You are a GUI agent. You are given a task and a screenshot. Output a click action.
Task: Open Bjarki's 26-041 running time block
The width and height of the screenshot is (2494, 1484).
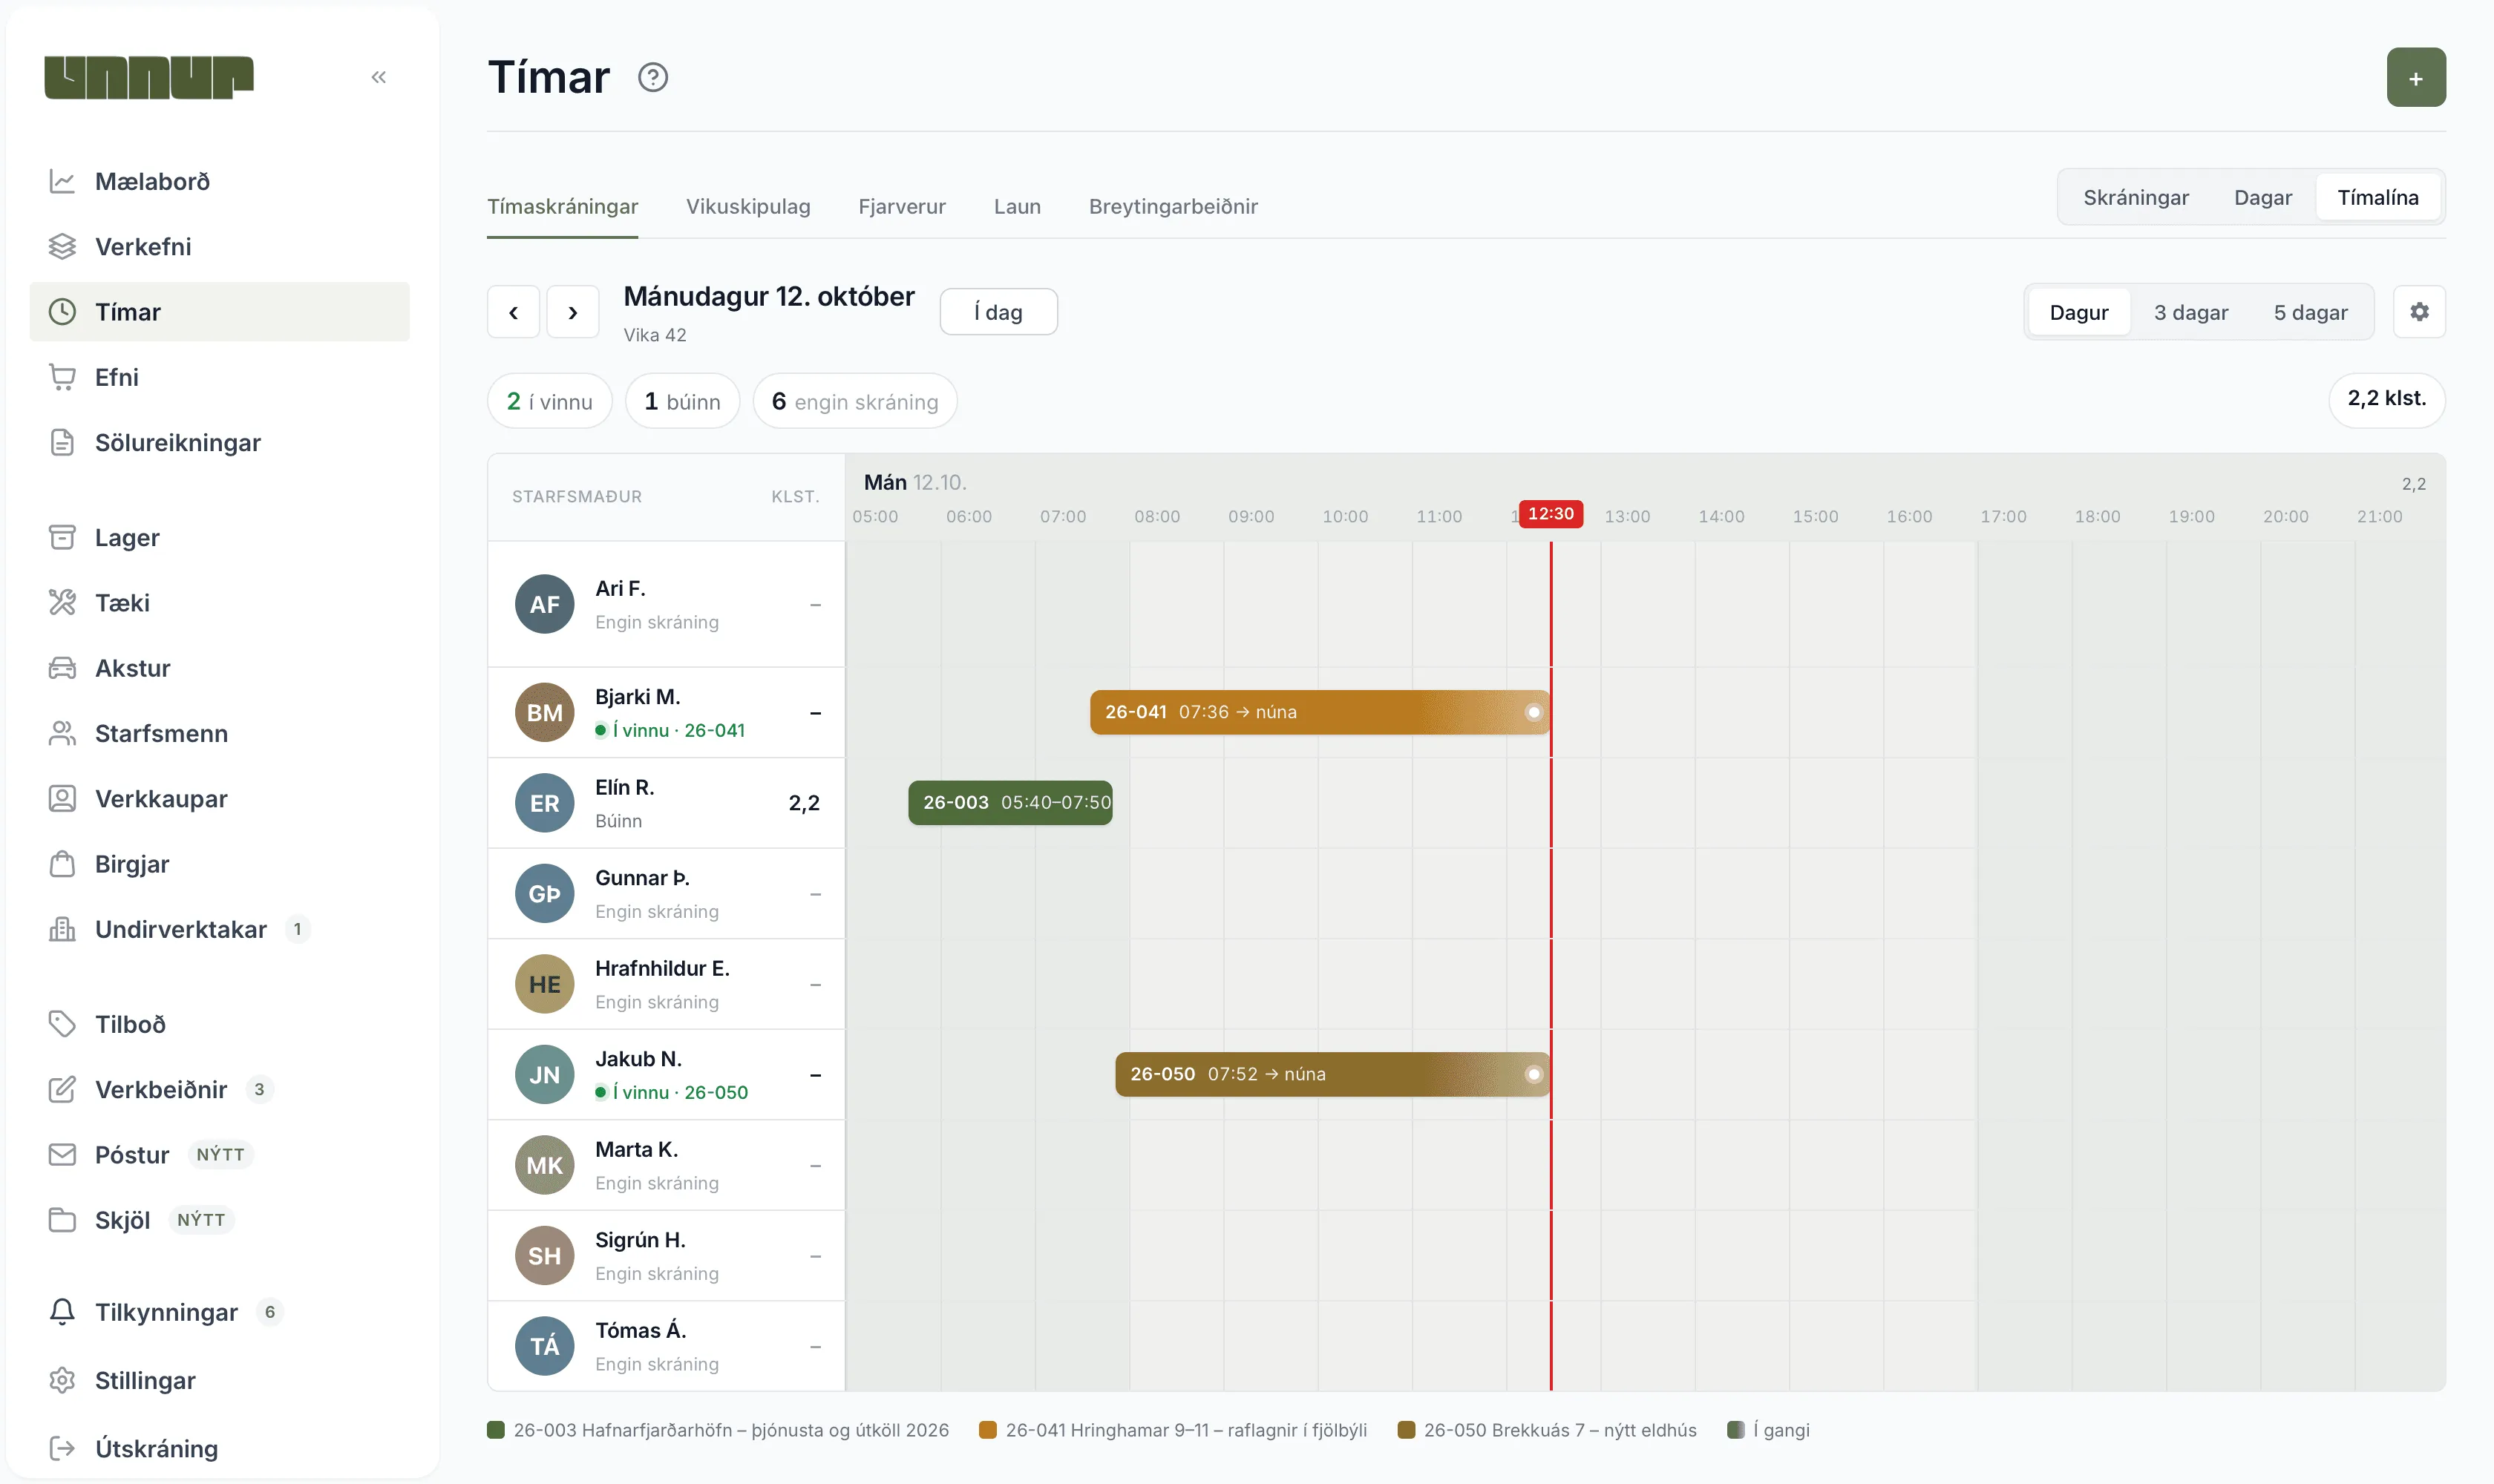[1320, 712]
